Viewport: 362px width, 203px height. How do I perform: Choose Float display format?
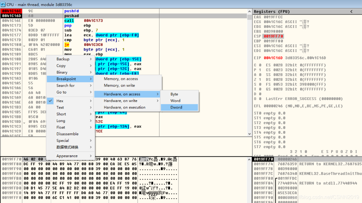(71, 127)
